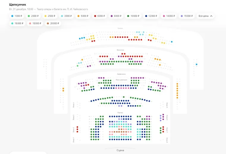Click the chevron next to 'Все цены'
This screenshot has width=226, height=154.
click(211, 16)
